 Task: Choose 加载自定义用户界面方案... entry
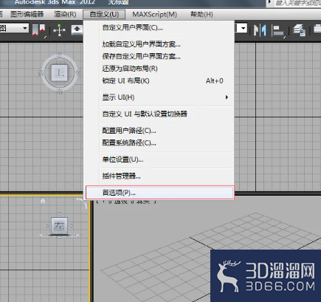(x=159, y=44)
